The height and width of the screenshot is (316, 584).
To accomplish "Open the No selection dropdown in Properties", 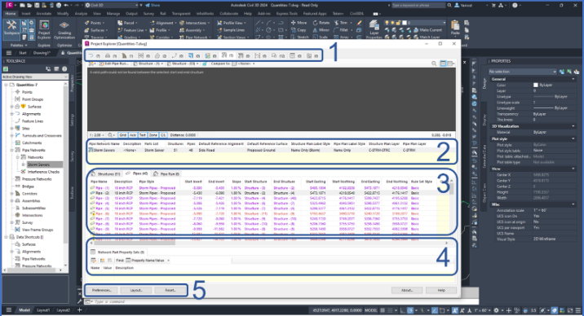I will pyautogui.click(x=523, y=72).
